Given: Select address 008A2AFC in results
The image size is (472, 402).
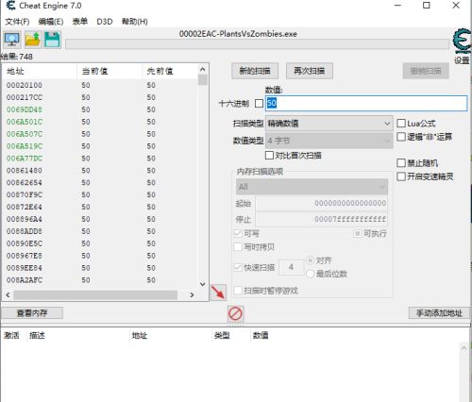Looking at the screenshot, I should pos(25,280).
